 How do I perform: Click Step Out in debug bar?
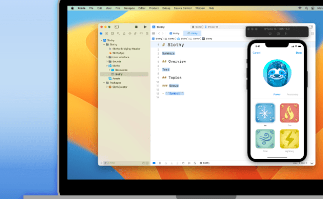click(177, 163)
